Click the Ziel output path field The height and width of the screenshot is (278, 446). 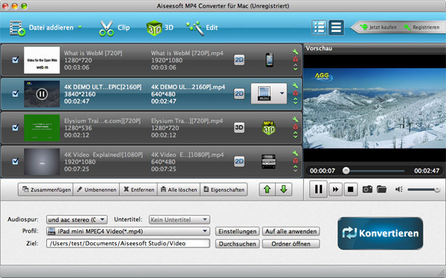(x=128, y=244)
